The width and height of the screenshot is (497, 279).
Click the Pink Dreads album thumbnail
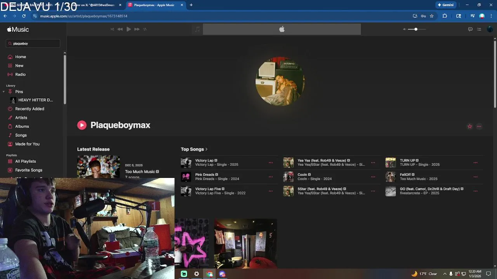tap(186, 177)
